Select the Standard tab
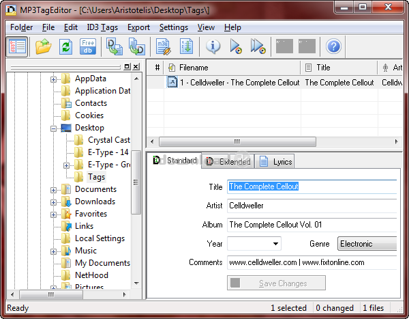The height and width of the screenshot is (319, 409). tap(175, 161)
